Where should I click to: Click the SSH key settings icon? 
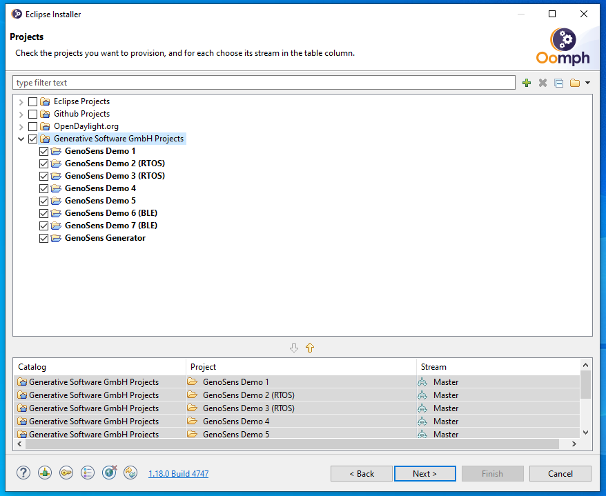pyautogui.click(x=66, y=473)
